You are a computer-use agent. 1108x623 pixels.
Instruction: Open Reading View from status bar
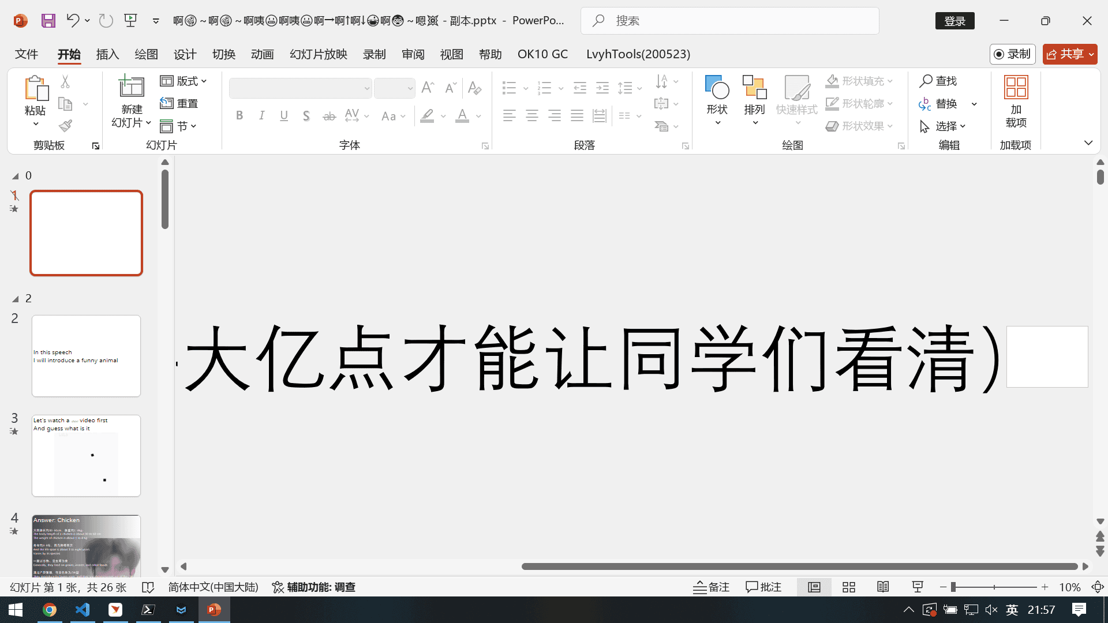pos(883,587)
